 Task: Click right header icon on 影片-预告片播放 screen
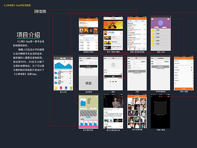(x=122, y=19)
